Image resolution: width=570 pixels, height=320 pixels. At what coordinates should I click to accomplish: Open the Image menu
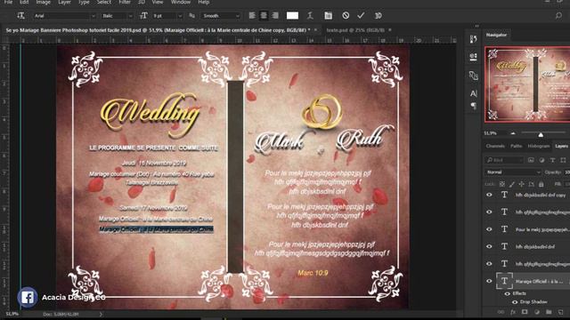44,2
